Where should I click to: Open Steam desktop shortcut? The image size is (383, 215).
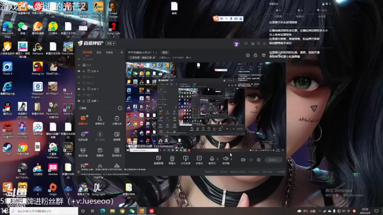click(7, 149)
